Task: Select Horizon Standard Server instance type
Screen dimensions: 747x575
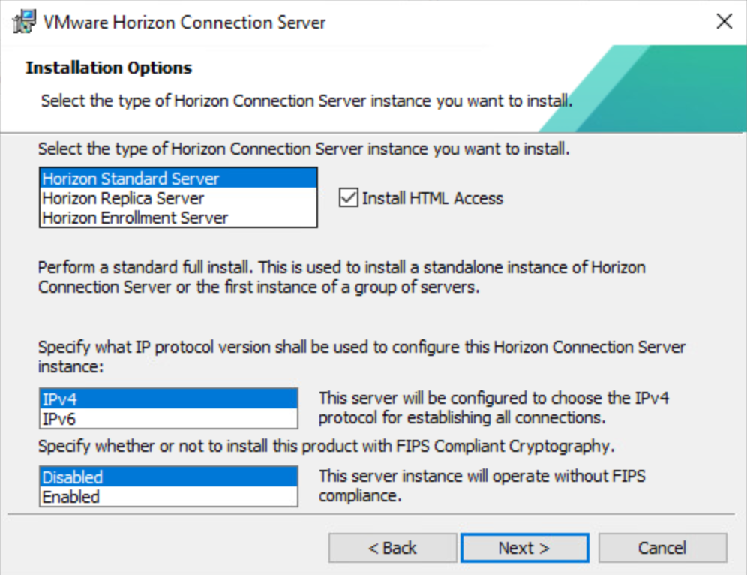Action: 131,179
